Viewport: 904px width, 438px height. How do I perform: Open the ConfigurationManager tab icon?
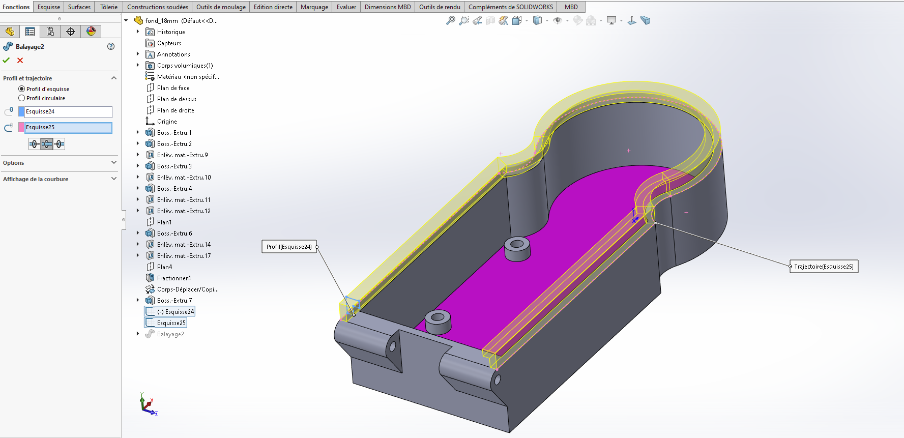pos(50,32)
